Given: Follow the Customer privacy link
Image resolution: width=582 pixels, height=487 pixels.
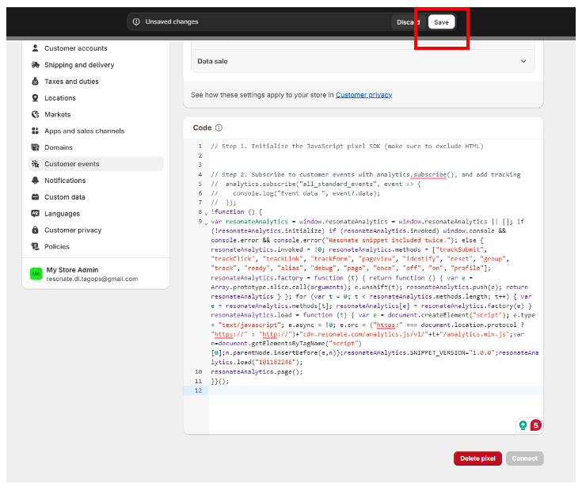Looking at the screenshot, I should pyautogui.click(x=363, y=95).
